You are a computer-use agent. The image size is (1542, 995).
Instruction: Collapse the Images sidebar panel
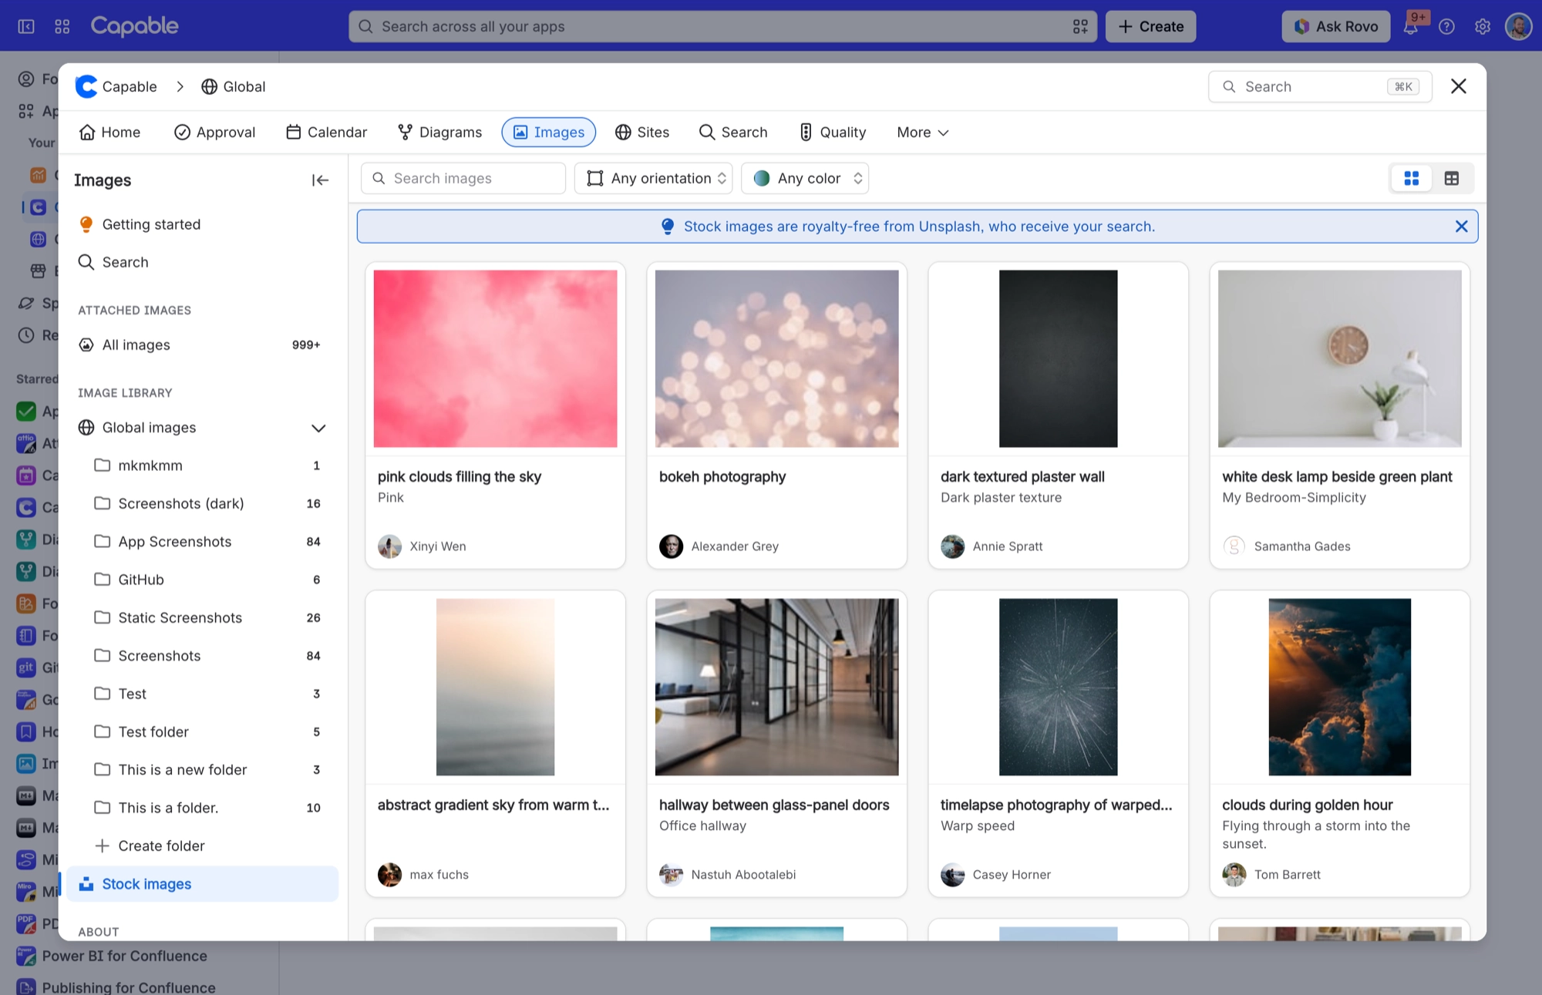click(x=320, y=180)
